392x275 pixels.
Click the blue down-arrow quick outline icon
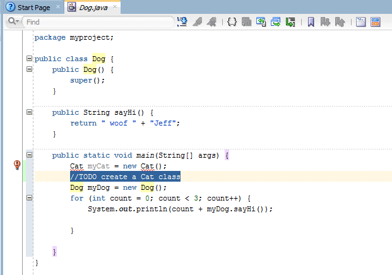point(182,21)
